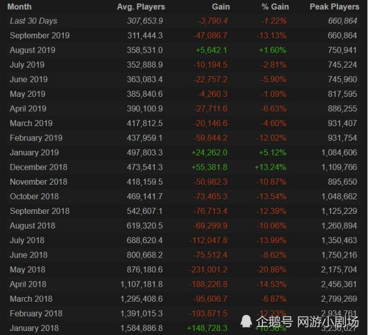The height and width of the screenshot is (335, 368).
Task: Click the gain value +148,728.3
Action: tap(207, 328)
